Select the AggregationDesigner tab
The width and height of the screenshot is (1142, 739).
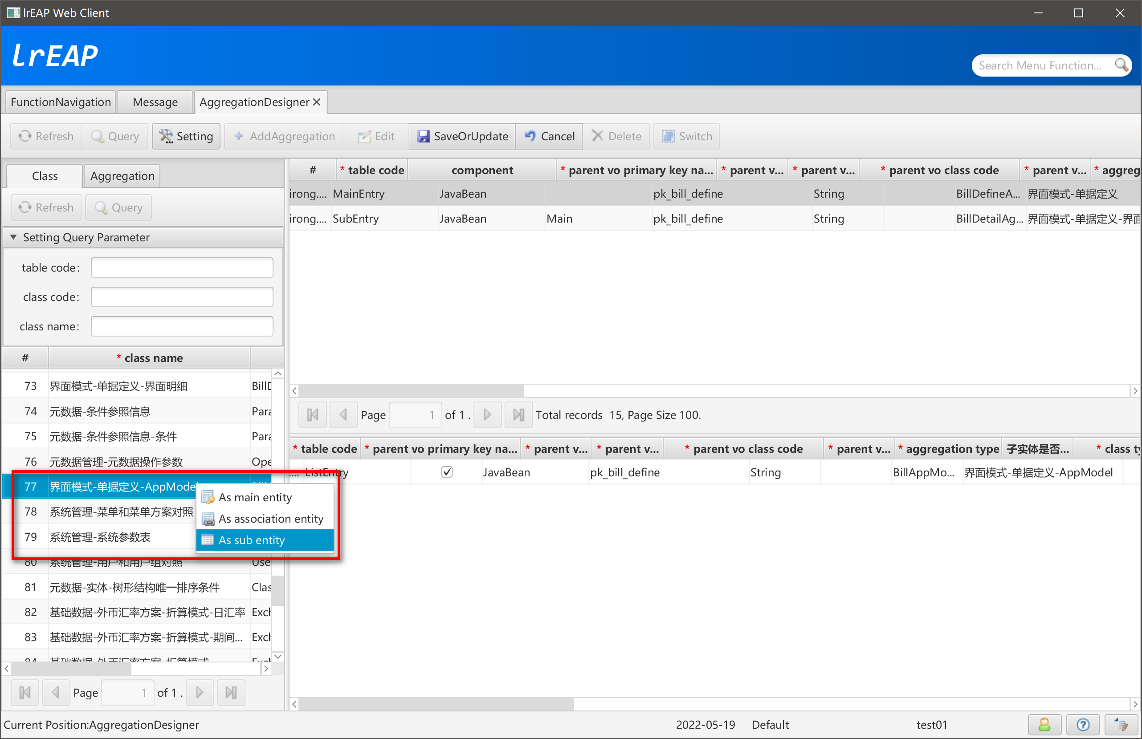point(254,102)
